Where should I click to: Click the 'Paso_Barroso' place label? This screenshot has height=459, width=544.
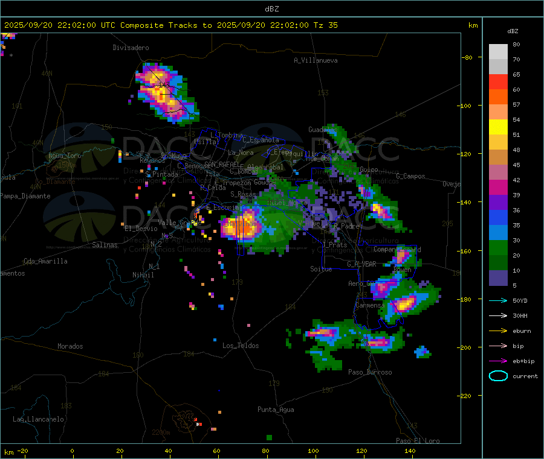[370, 372]
